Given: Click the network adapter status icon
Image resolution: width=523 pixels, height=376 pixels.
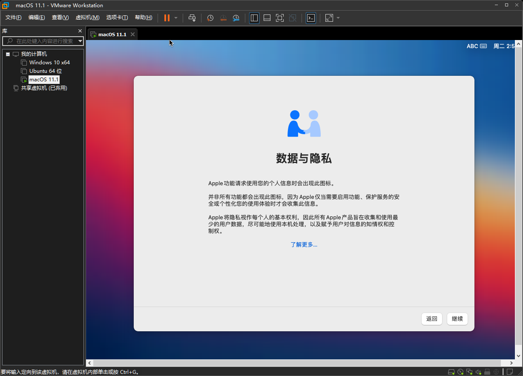Looking at the screenshot, I should 469,372.
